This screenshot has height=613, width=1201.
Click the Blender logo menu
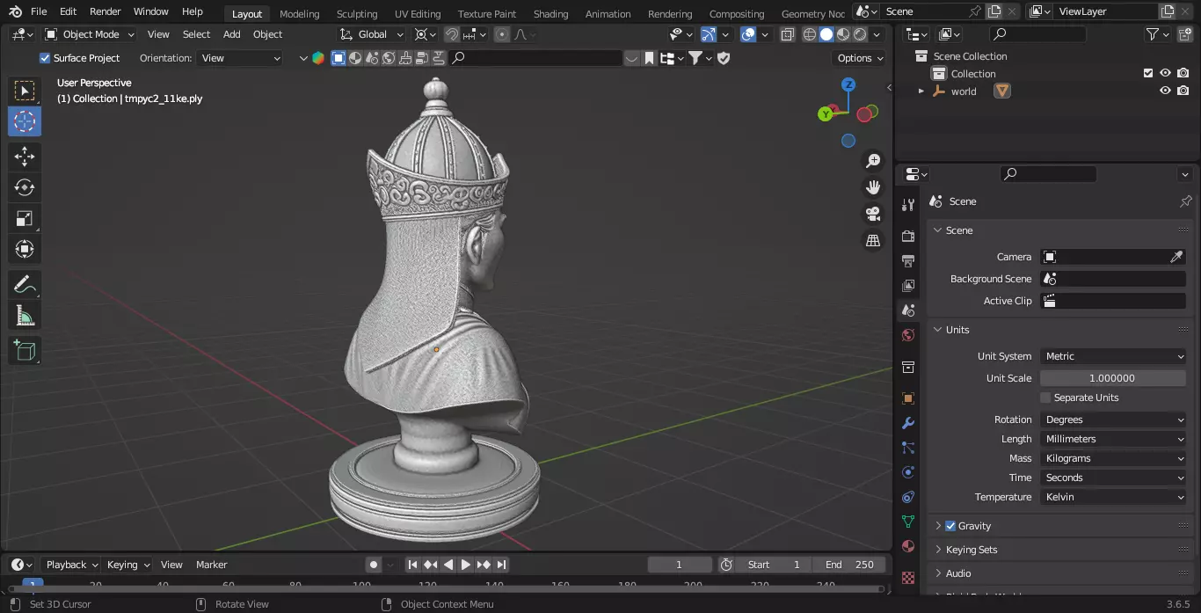[x=15, y=11]
